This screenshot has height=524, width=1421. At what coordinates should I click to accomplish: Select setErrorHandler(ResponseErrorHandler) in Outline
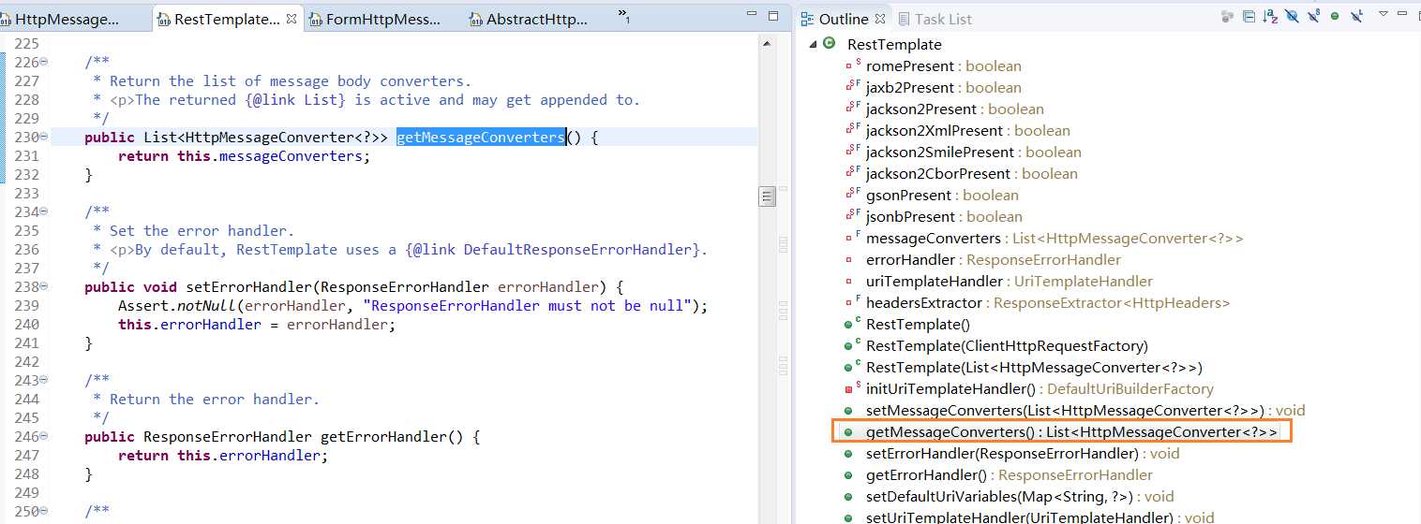[1023, 453]
